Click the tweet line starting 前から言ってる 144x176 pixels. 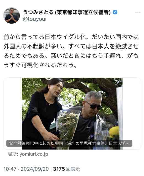pos(71,37)
